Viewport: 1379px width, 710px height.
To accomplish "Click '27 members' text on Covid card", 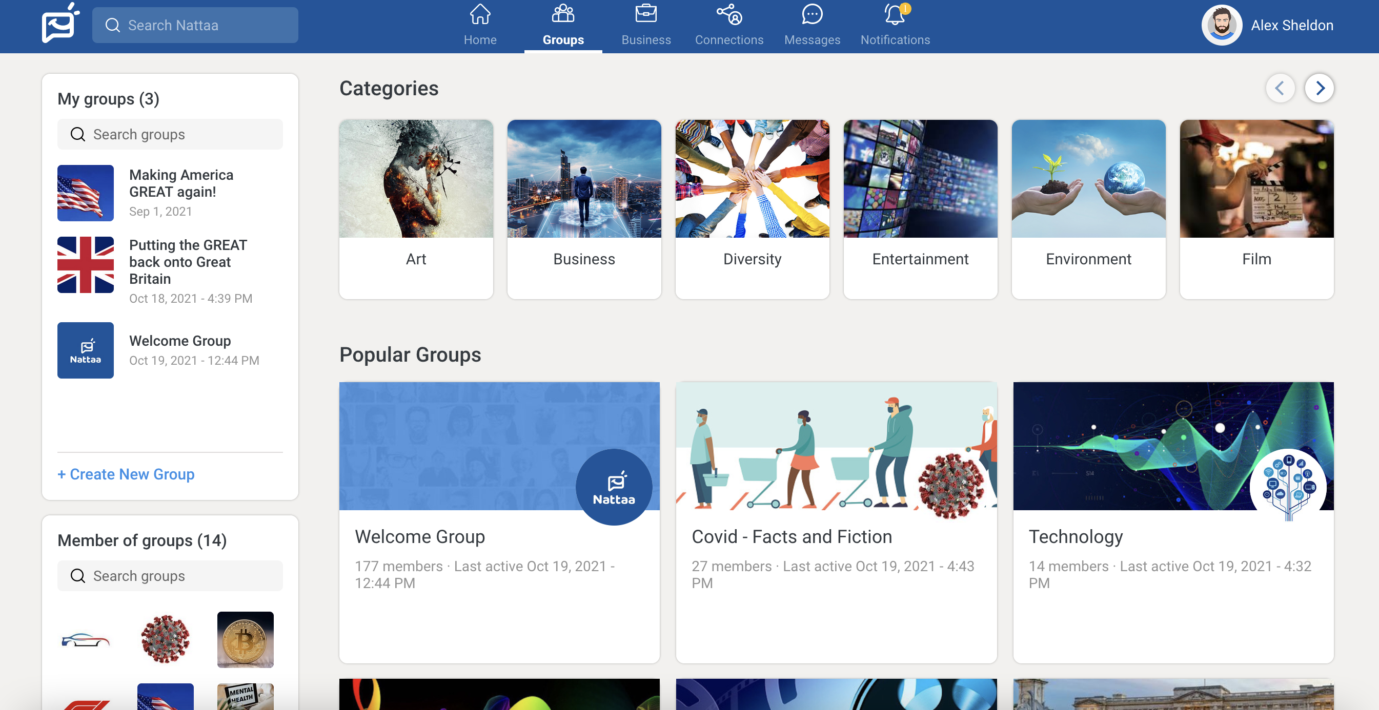I will (x=731, y=566).
